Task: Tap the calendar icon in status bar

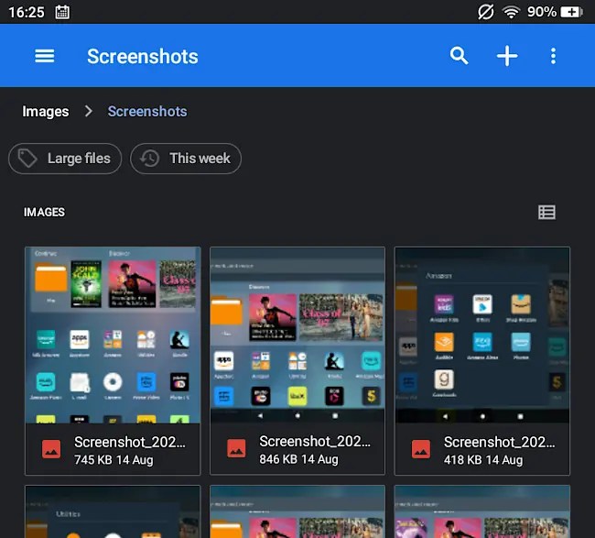Action: tap(62, 12)
